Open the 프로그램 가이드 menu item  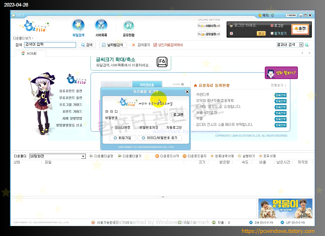71,104
